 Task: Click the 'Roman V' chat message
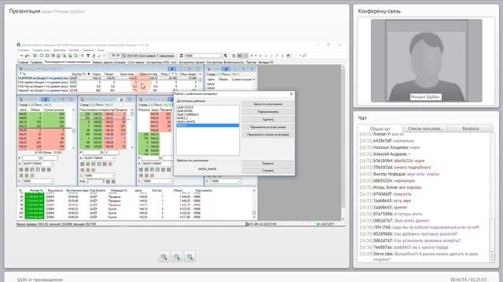point(382,134)
